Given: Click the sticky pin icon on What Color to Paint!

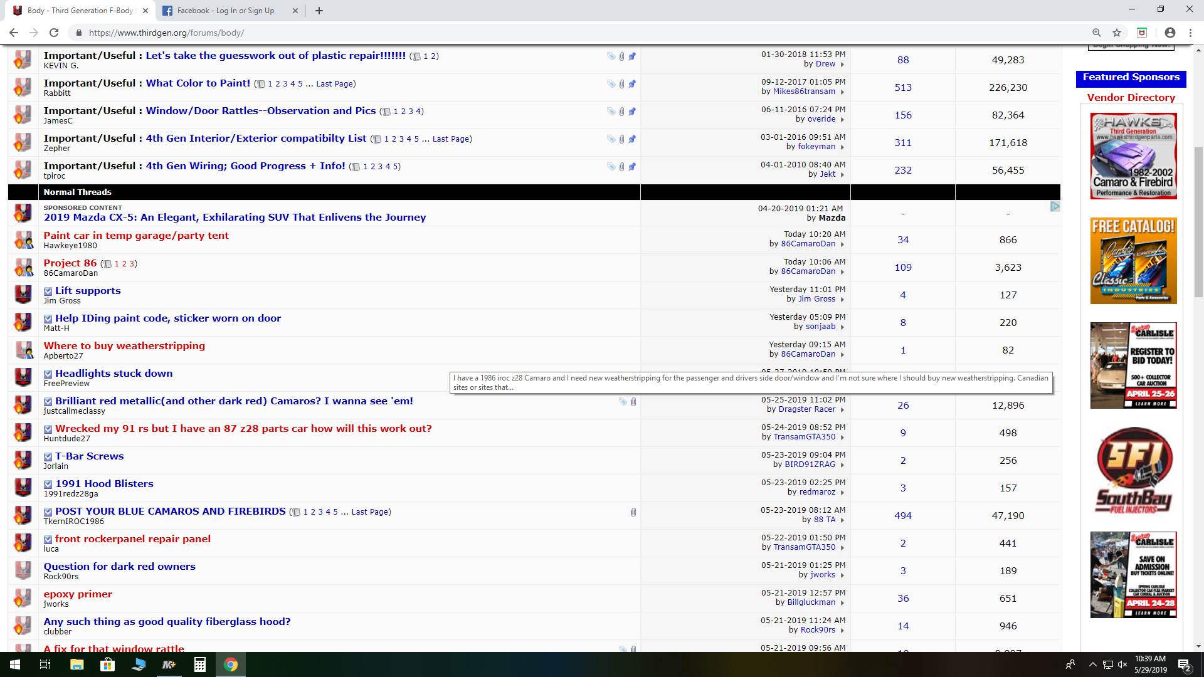Looking at the screenshot, I should [632, 84].
